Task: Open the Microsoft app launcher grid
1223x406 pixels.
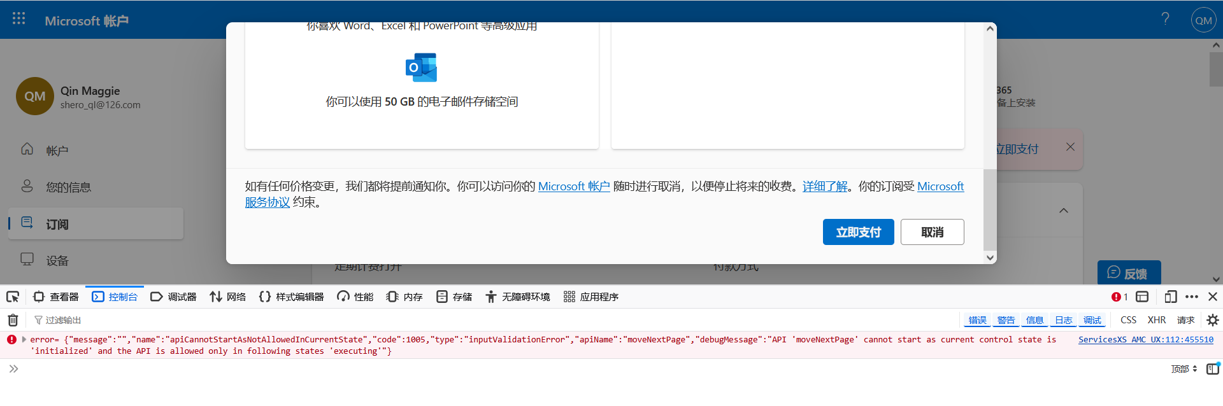Action: (19, 18)
